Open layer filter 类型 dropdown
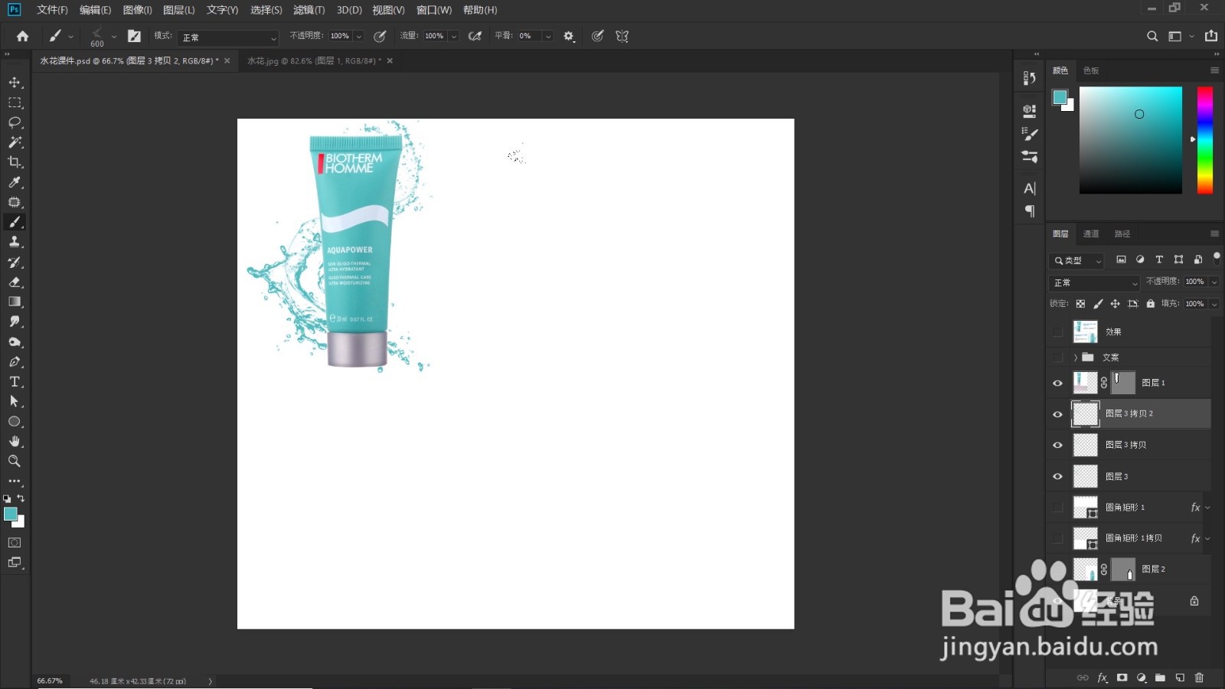Image resolution: width=1225 pixels, height=689 pixels. 1076,260
